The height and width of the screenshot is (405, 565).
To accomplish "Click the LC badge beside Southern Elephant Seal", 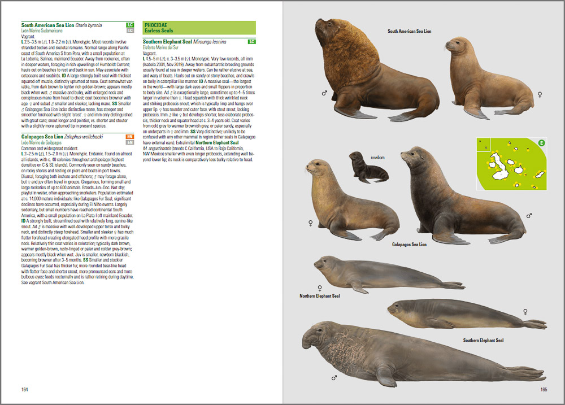I will 251,42.
